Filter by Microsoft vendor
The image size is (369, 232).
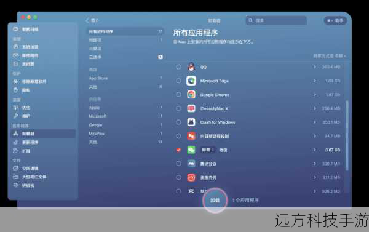coord(125,116)
